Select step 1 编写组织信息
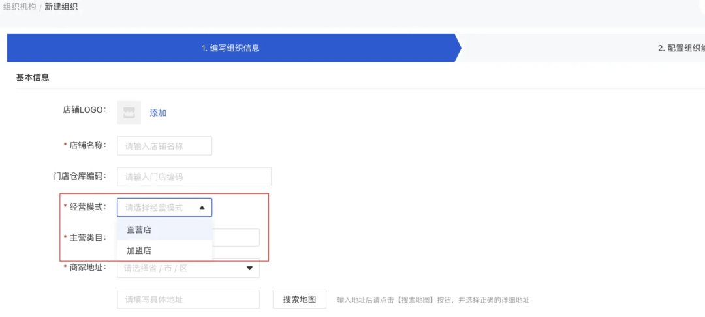 point(234,48)
